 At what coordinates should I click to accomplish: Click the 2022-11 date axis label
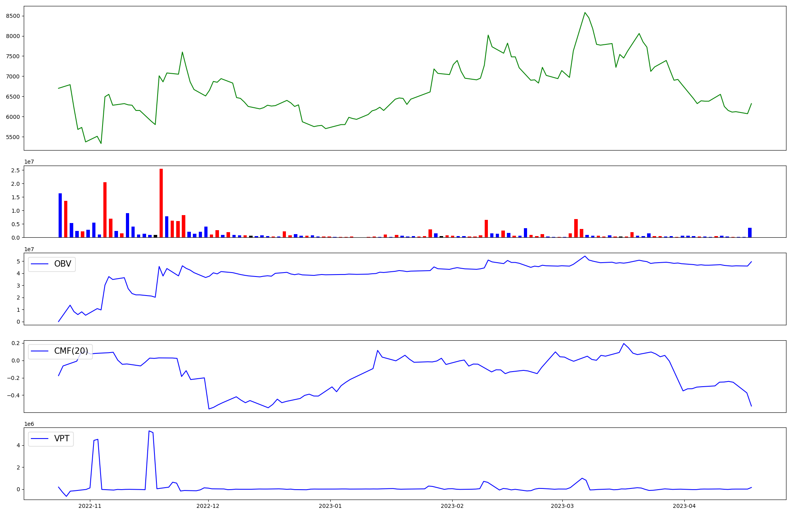pyautogui.click(x=90, y=506)
